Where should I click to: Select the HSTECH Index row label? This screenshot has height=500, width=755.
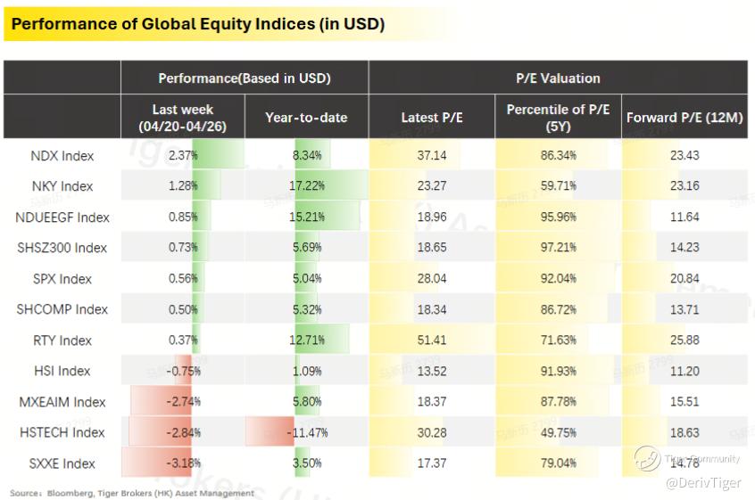point(62,432)
